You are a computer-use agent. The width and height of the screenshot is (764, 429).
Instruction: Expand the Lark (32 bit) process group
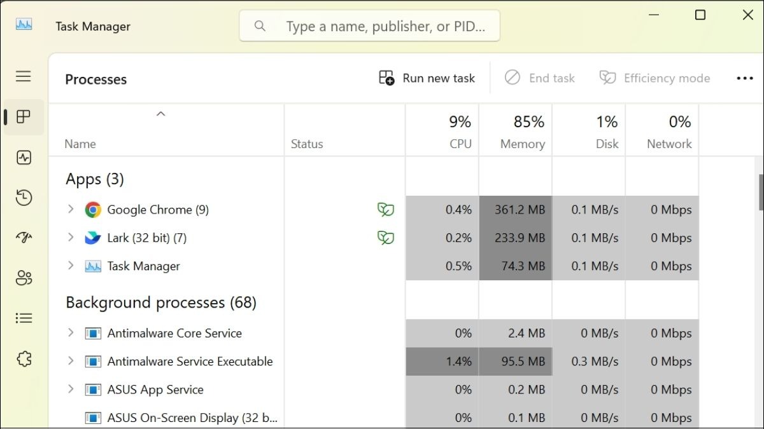tap(71, 237)
